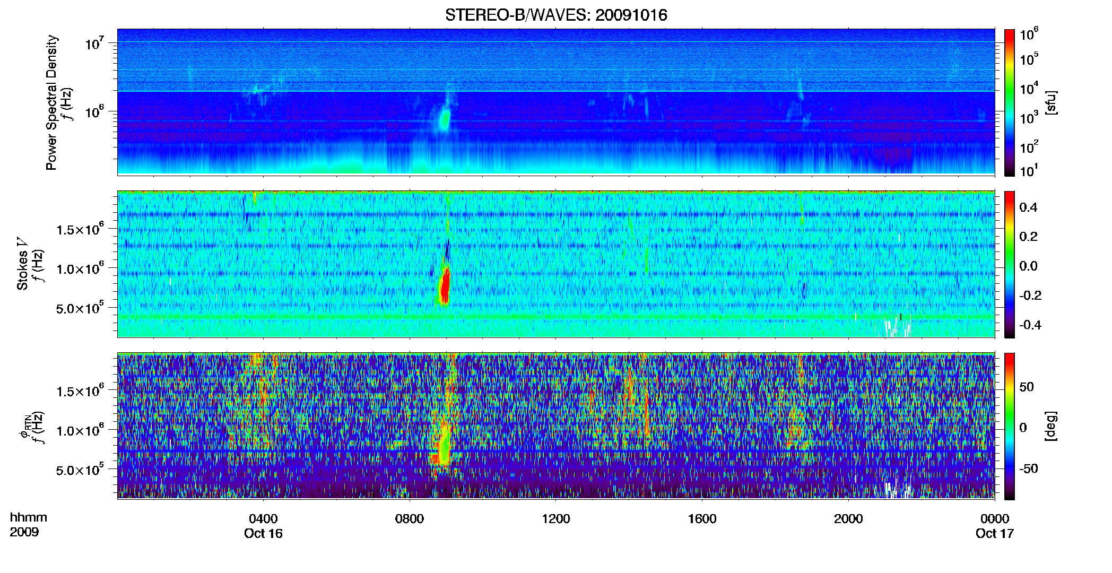Screen dimensions: 1112x573
Task: Click the 1600 time tick label
Action: click(x=702, y=518)
